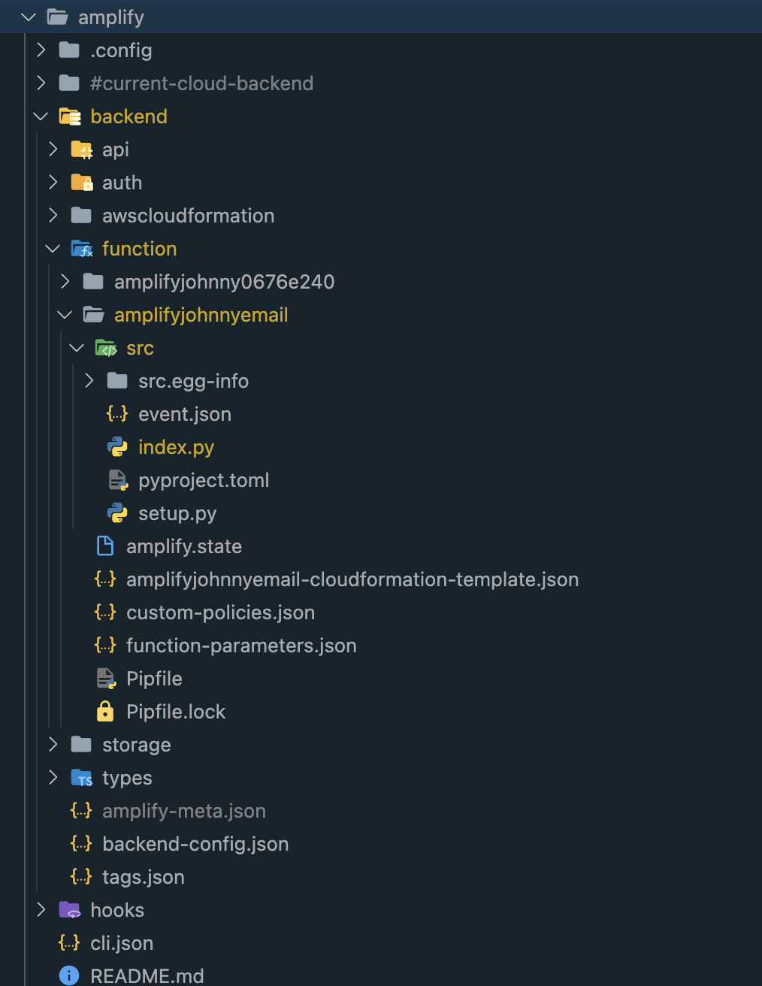Open the pyproject.toml file
This screenshot has height=986, width=762.
pos(204,479)
